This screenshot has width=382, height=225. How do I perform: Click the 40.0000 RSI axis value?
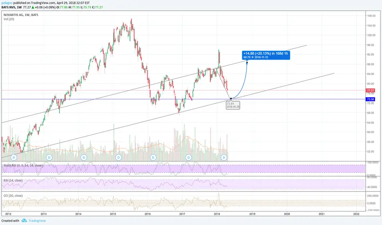(x=372, y=187)
